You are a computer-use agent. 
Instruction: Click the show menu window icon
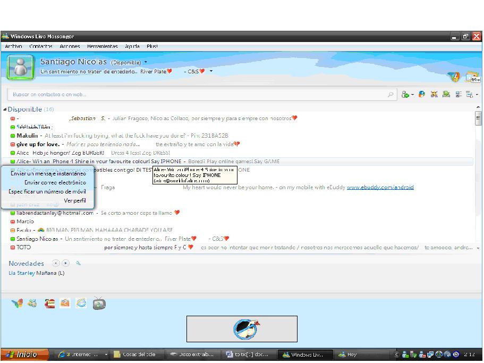(x=469, y=94)
